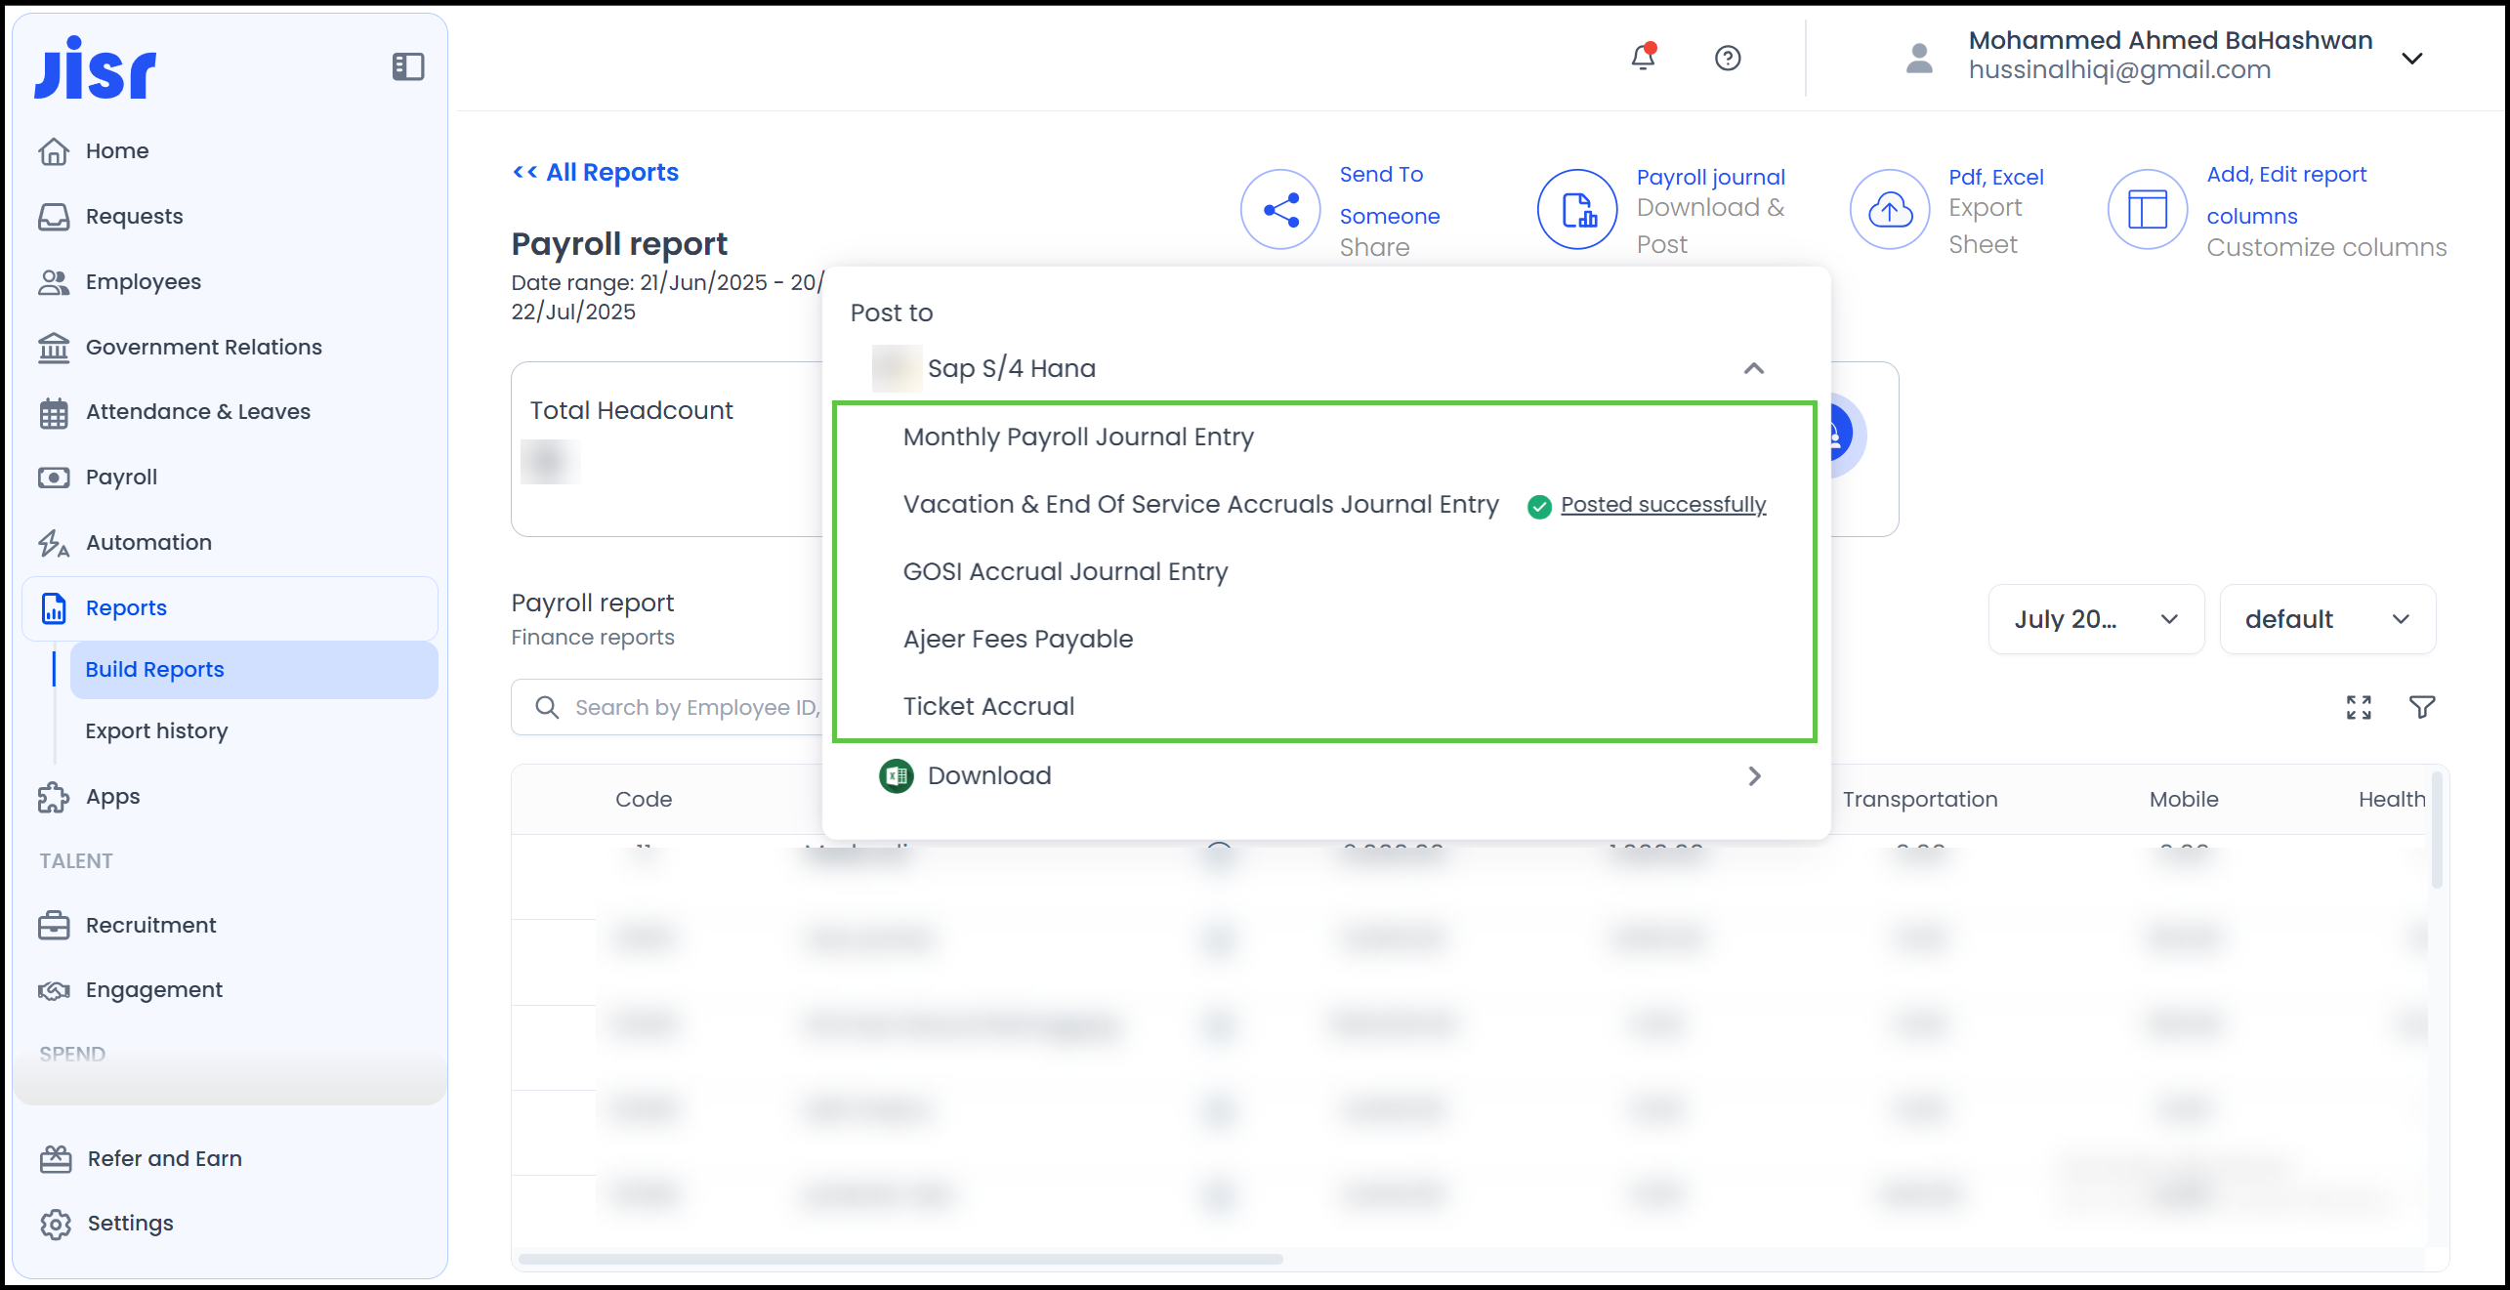Expand the Download submenu arrow
The height and width of the screenshot is (1290, 2510).
(x=1754, y=775)
